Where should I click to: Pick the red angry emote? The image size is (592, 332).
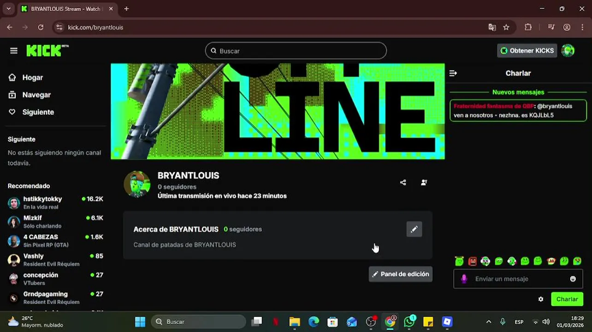472,261
